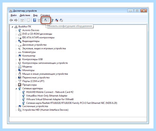Collapse the Сетевые адаптеры node
The image size is (156, 131).
click(x=16, y=89)
